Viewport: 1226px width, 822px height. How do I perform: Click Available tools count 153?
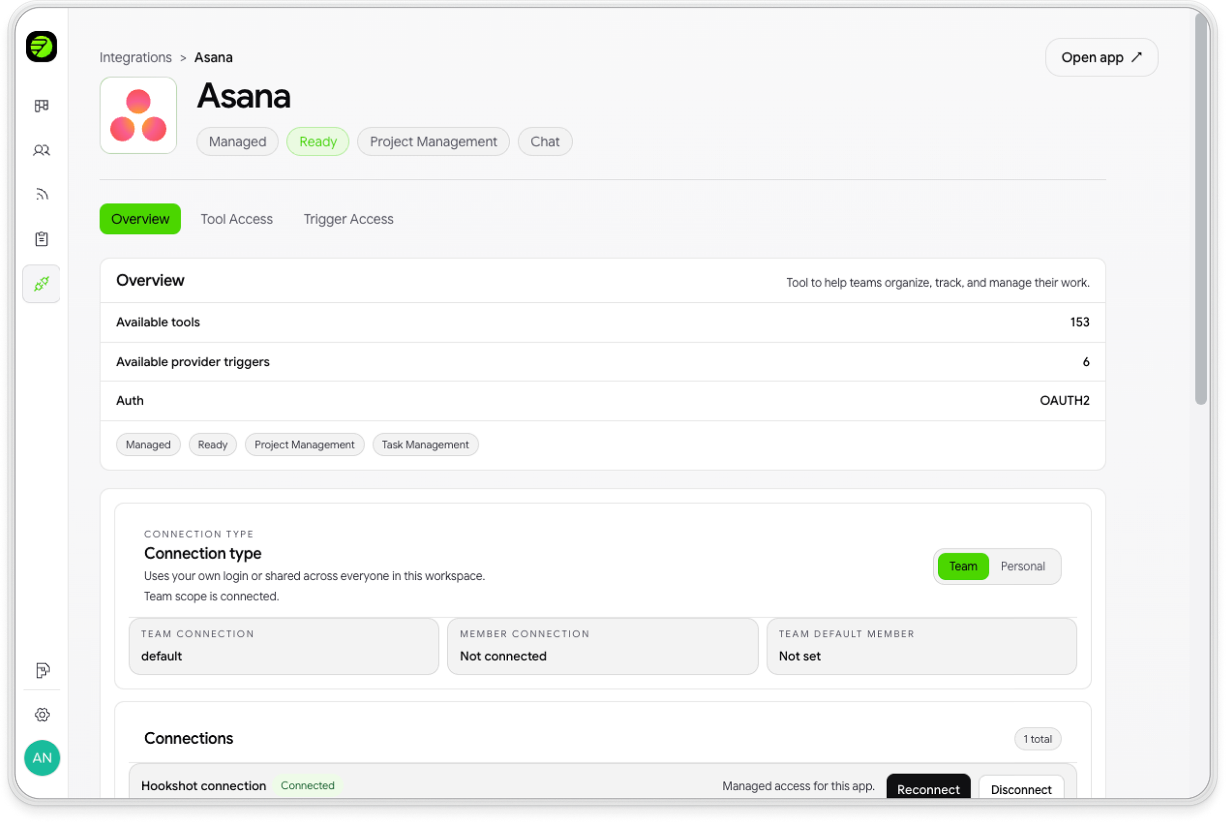point(1079,322)
